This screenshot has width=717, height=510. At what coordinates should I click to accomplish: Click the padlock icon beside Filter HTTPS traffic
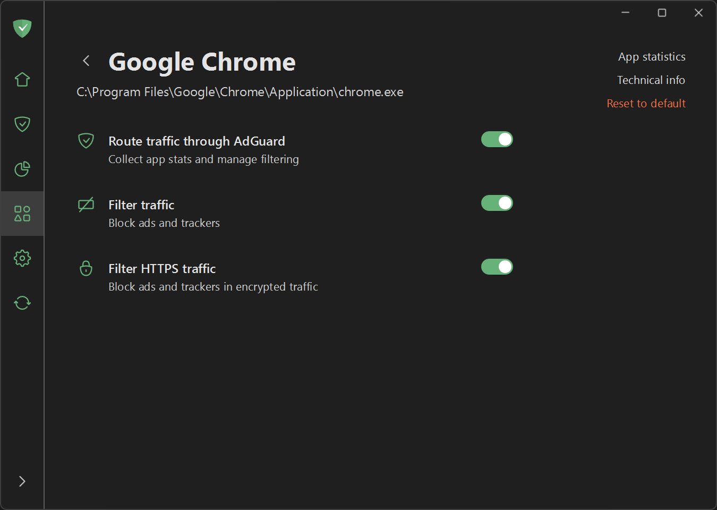[86, 268]
